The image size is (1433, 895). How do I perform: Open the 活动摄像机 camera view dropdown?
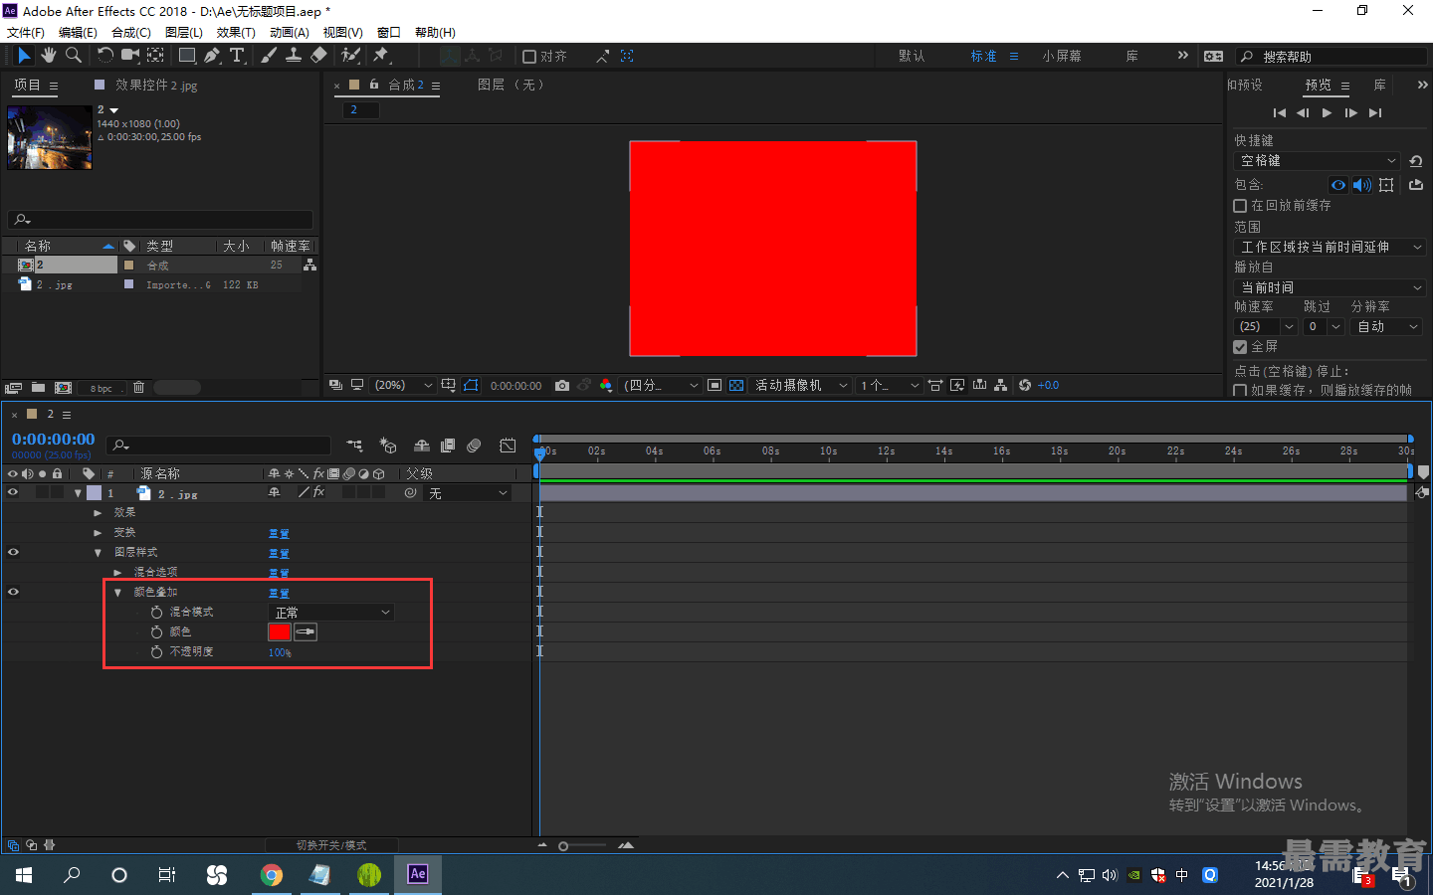click(x=801, y=386)
